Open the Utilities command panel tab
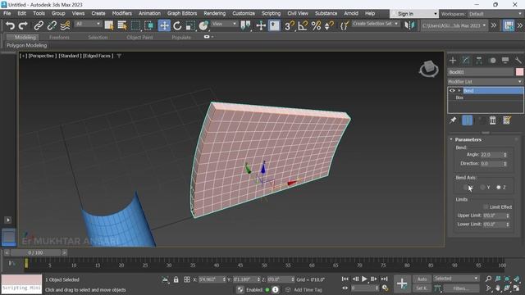The image size is (525, 295). 518,60
